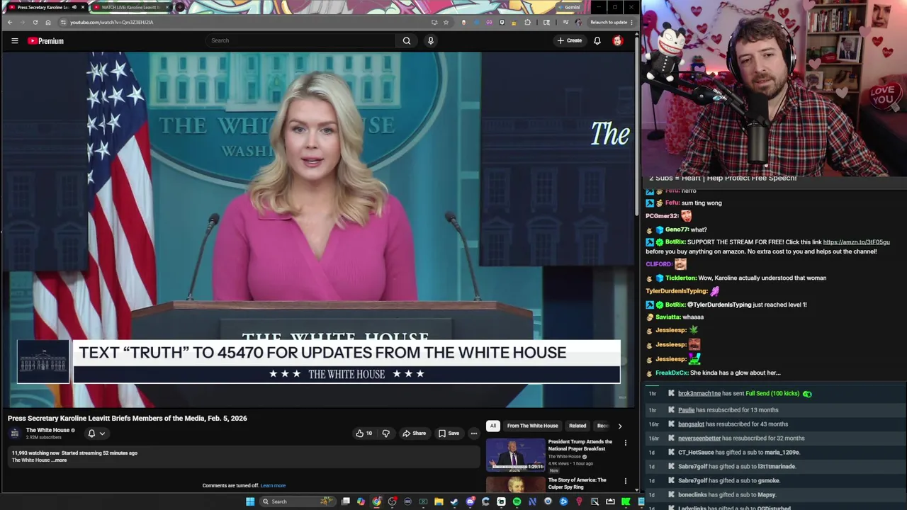Click the live video player area
This screenshot has width=907, height=510.
[x=318, y=229]
